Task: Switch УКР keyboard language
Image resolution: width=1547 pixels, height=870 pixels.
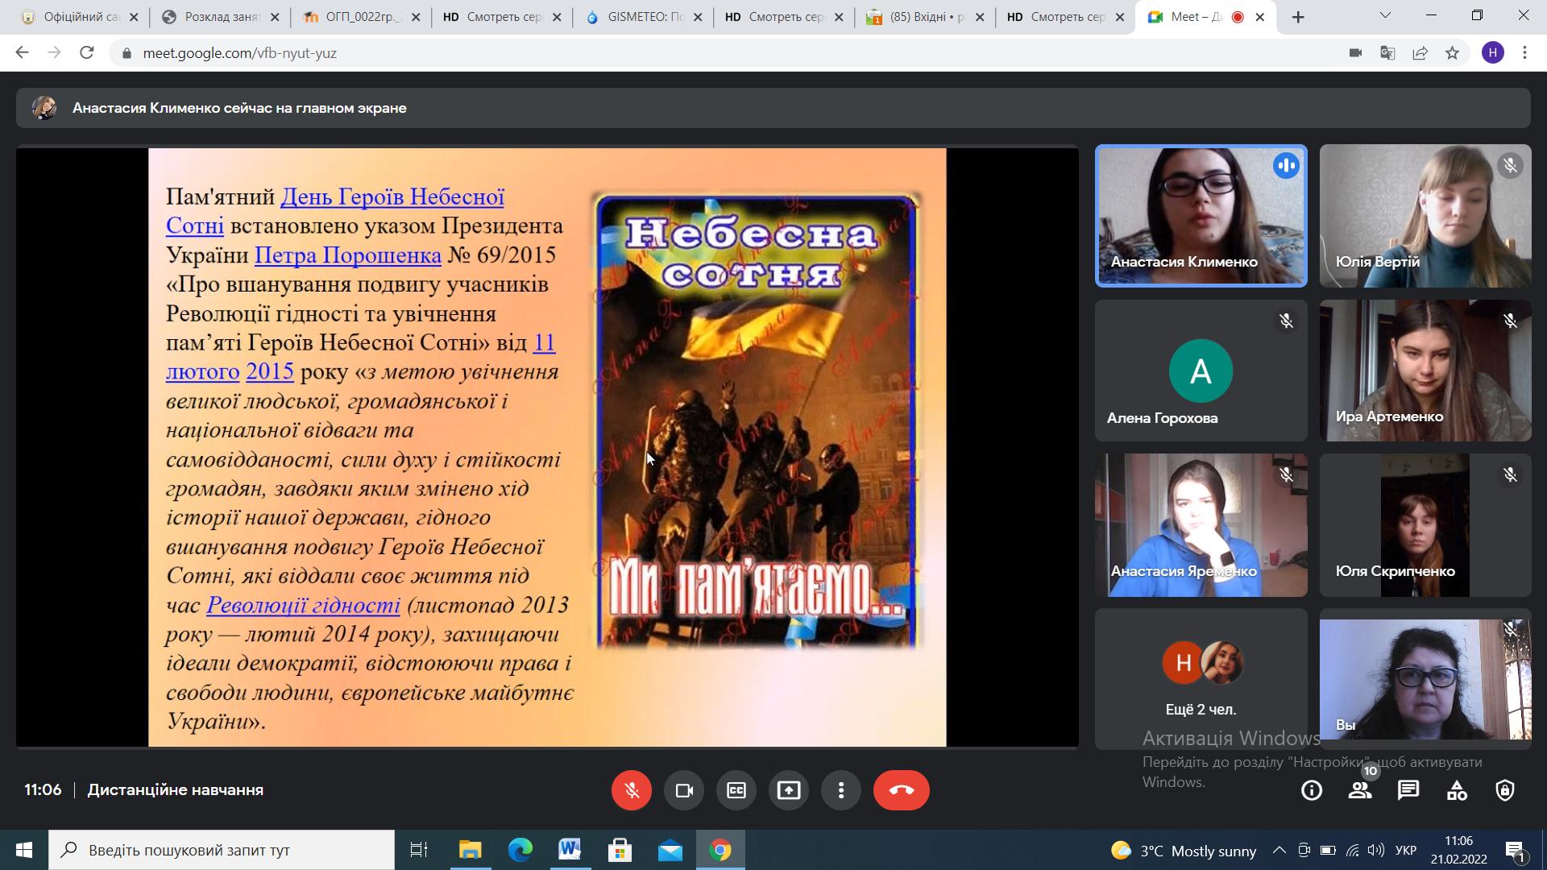Action: [x=1406, y=850]
